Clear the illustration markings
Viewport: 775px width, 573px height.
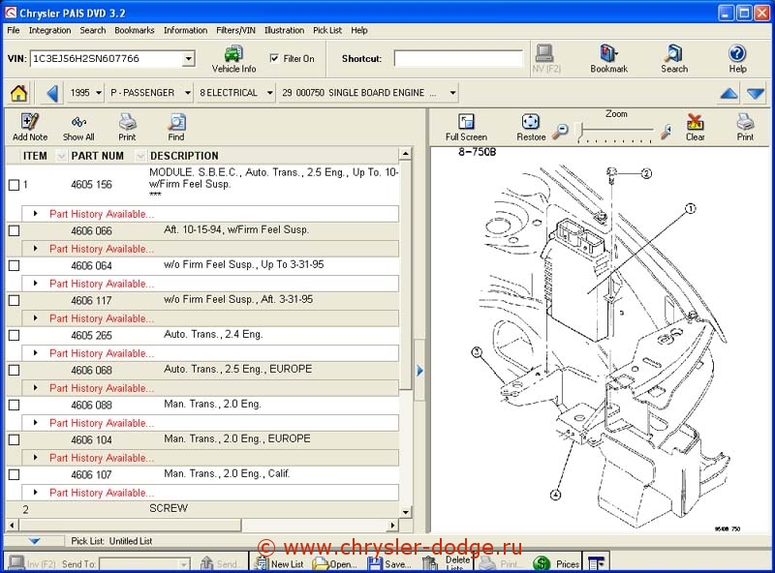point(695,128)
